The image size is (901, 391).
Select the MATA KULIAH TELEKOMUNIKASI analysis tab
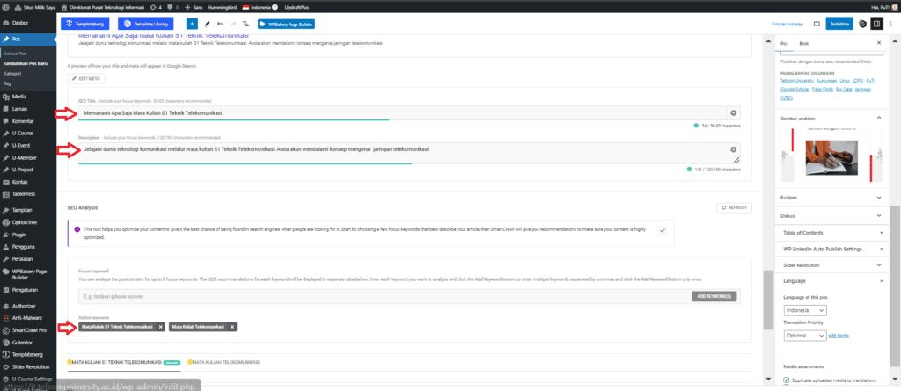pyautogui.click(x=223, y=362)
